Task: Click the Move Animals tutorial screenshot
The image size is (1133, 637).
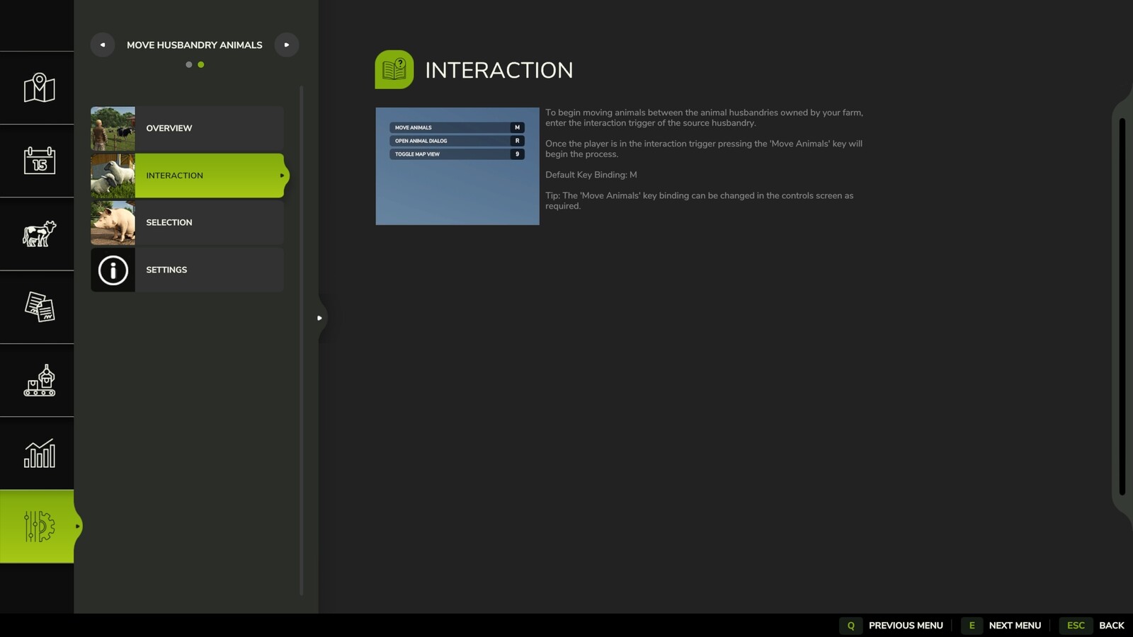Action: click(x=457, y=166)
